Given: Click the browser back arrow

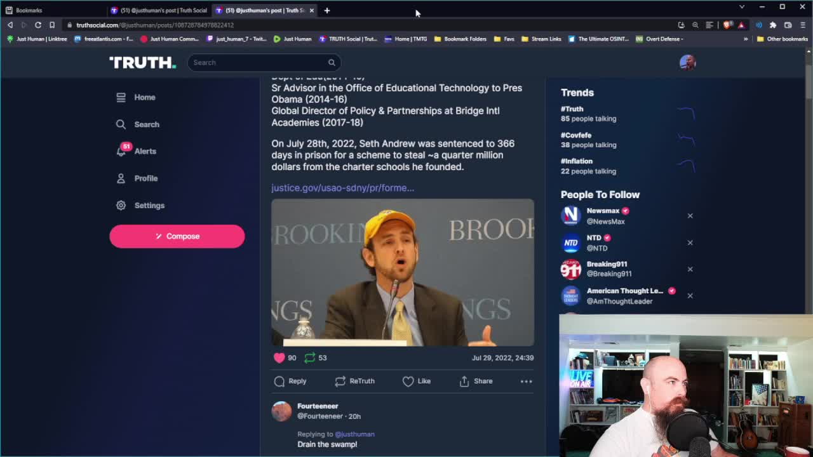Looking at the screenshot, I should [10, 25].
